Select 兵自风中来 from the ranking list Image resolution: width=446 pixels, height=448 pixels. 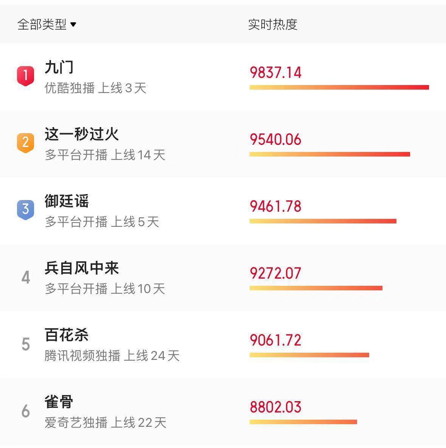tap(81, 268)
